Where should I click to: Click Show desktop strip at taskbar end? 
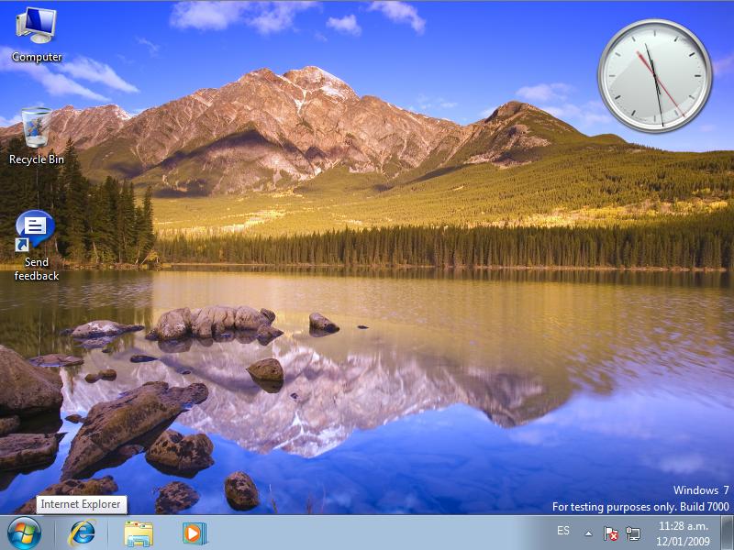point(728,533)
